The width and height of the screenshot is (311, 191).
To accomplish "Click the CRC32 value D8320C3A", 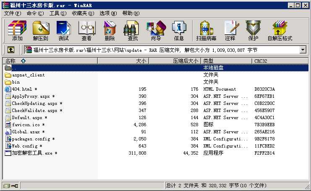I will 264,89.
